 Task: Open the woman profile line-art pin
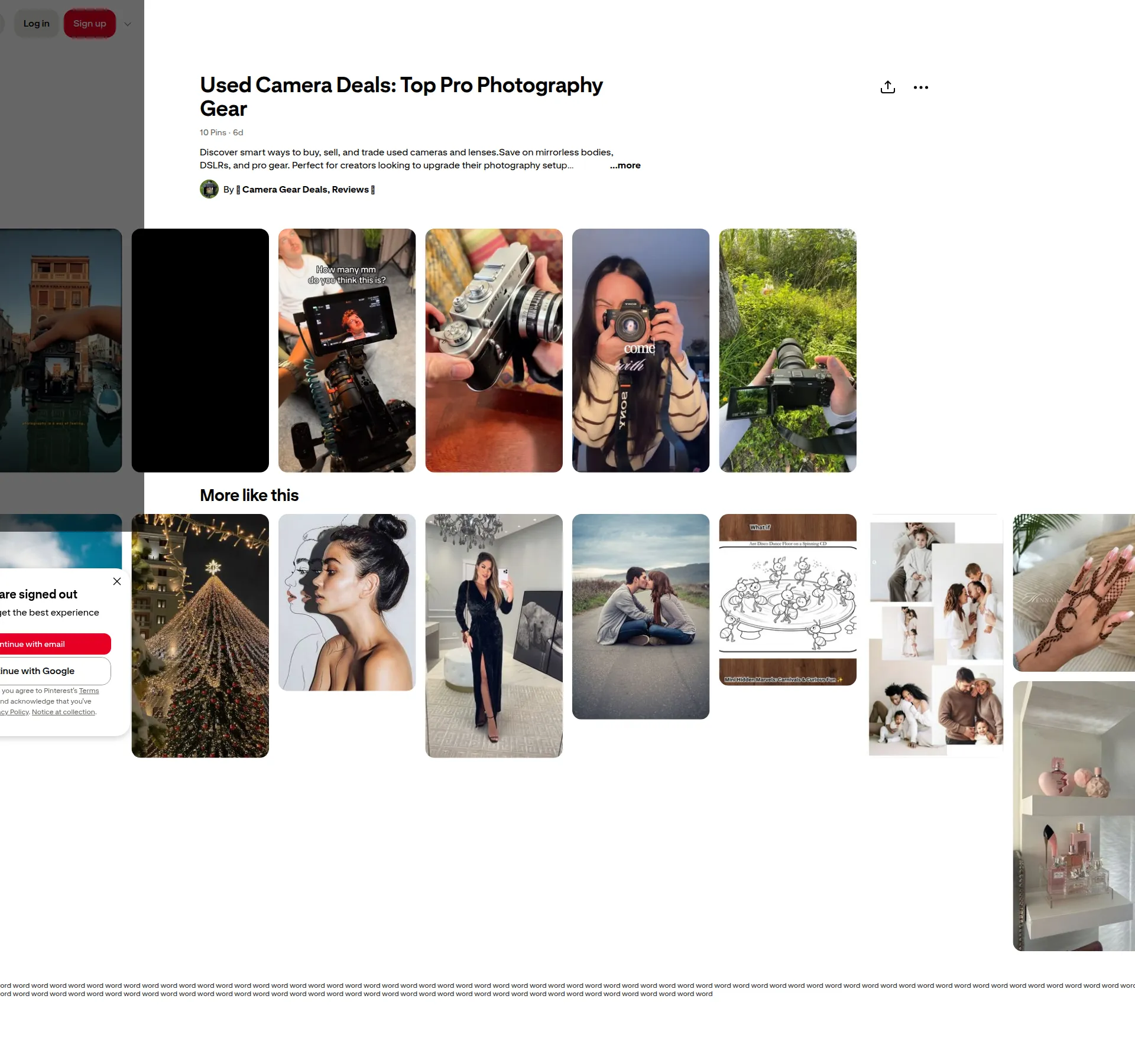(x=347, y=602)
